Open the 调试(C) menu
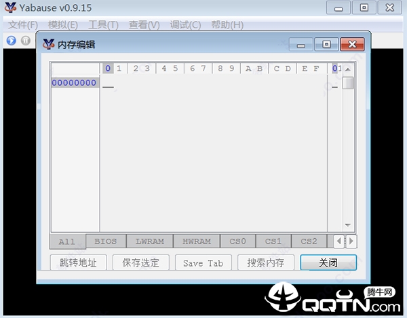Viewport: 407px width, 318px height. pyautogui.click(x=185, y=25)
